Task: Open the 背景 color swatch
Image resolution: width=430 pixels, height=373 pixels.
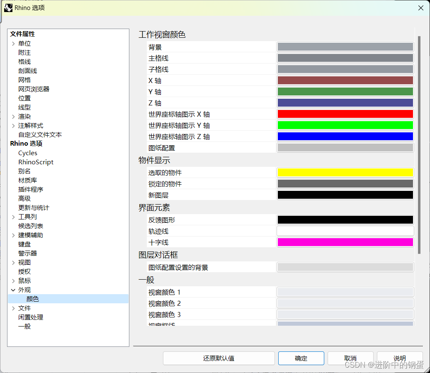Action: (345, 46)
